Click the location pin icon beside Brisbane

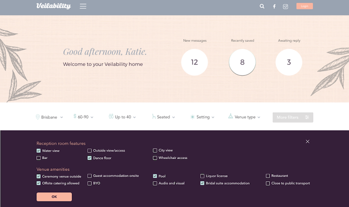38,117
